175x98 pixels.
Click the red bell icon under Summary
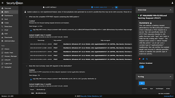[x=140, y=59]
